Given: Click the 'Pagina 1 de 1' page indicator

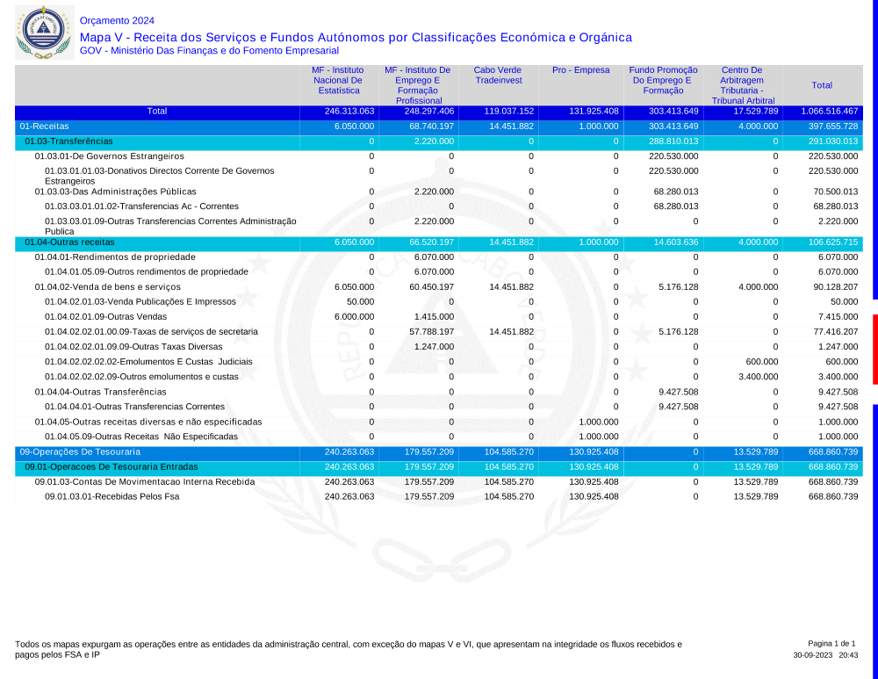Looking at the screenshot, I should [831, 644].
